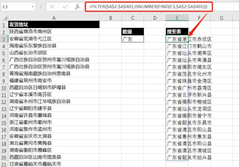Click the Select All corner triangle

tap(5, 18)
